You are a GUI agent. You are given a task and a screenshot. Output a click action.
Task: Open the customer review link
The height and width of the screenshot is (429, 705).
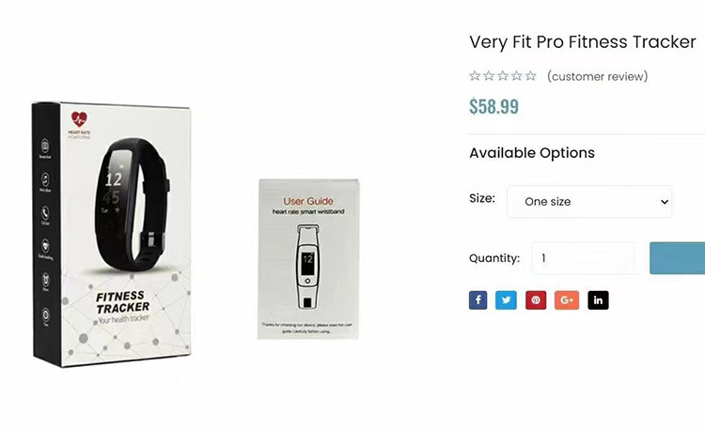coord(598,76)
